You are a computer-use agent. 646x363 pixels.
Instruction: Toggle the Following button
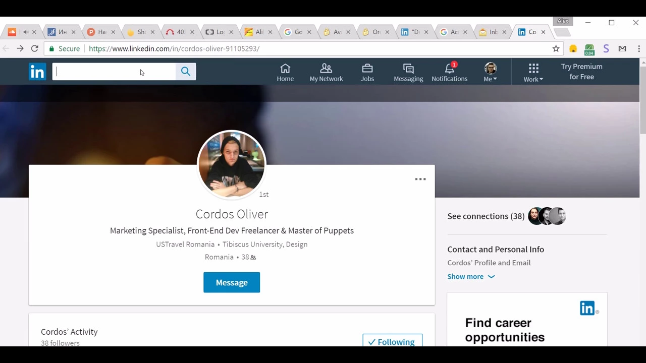392,340
